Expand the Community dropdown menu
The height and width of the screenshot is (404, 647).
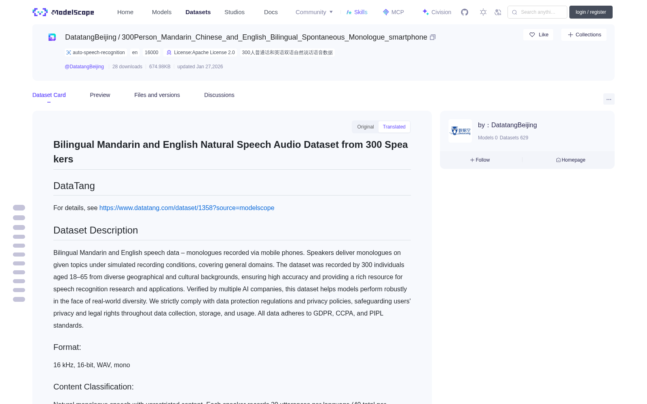(x=314, y=12)
